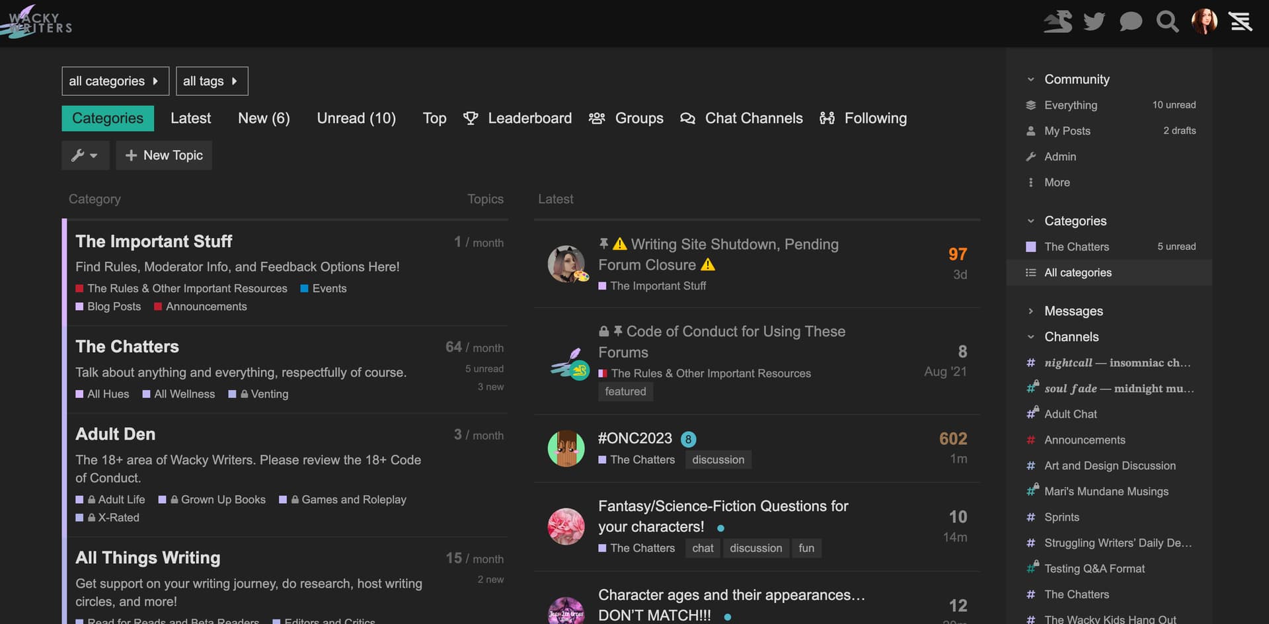Click the Wacky Writers logo
Screen dimensions: 1269x624
37,22
